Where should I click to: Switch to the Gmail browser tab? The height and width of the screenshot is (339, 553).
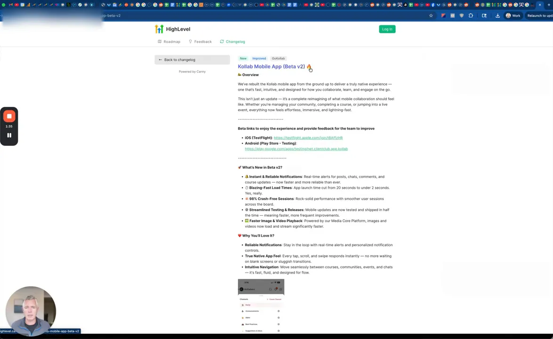click(10, 5)
